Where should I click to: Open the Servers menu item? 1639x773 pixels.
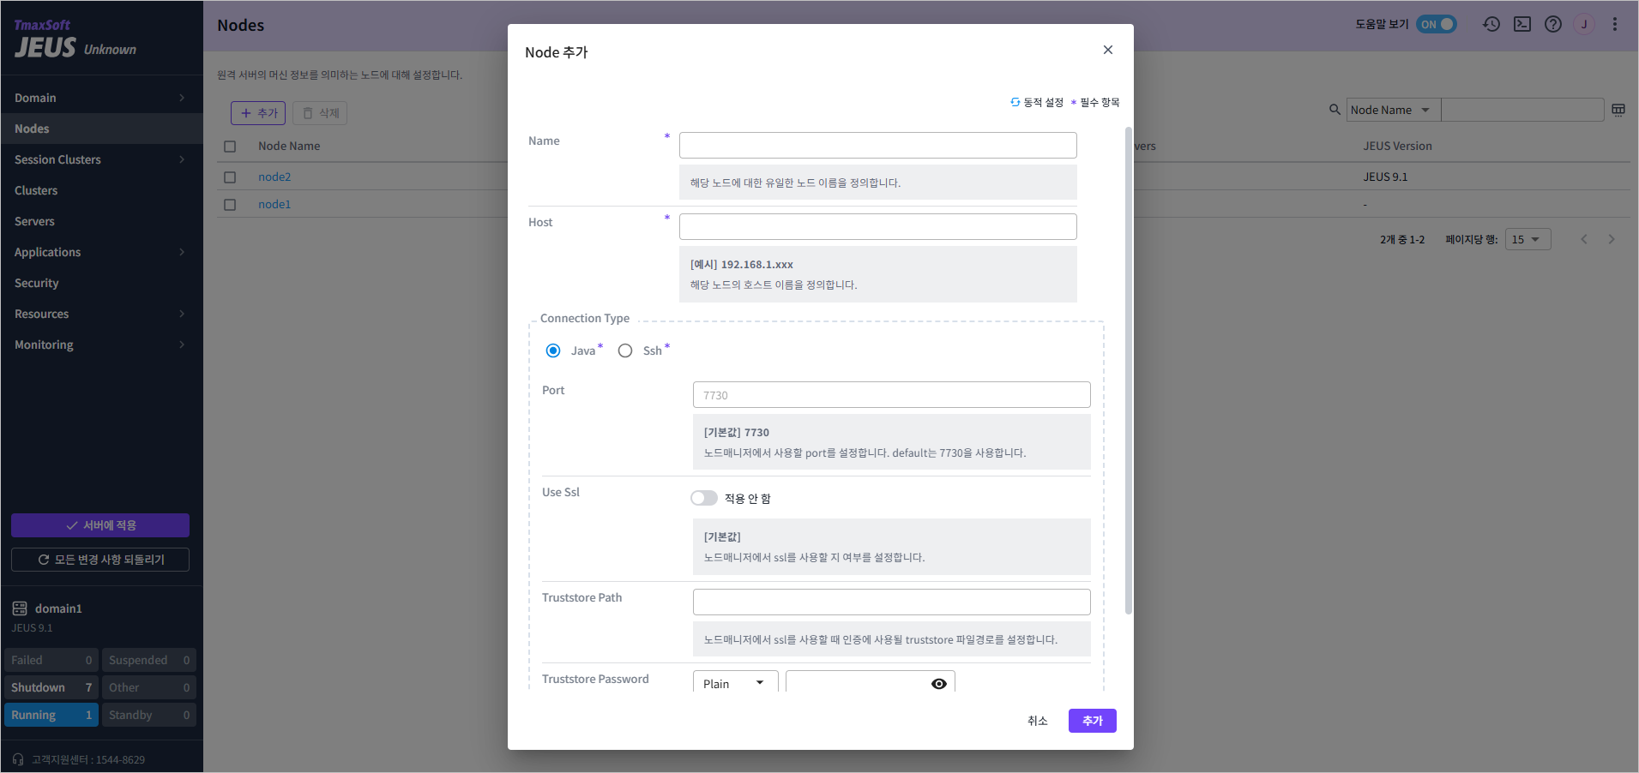pyautogui.click(x=35, y=221)
